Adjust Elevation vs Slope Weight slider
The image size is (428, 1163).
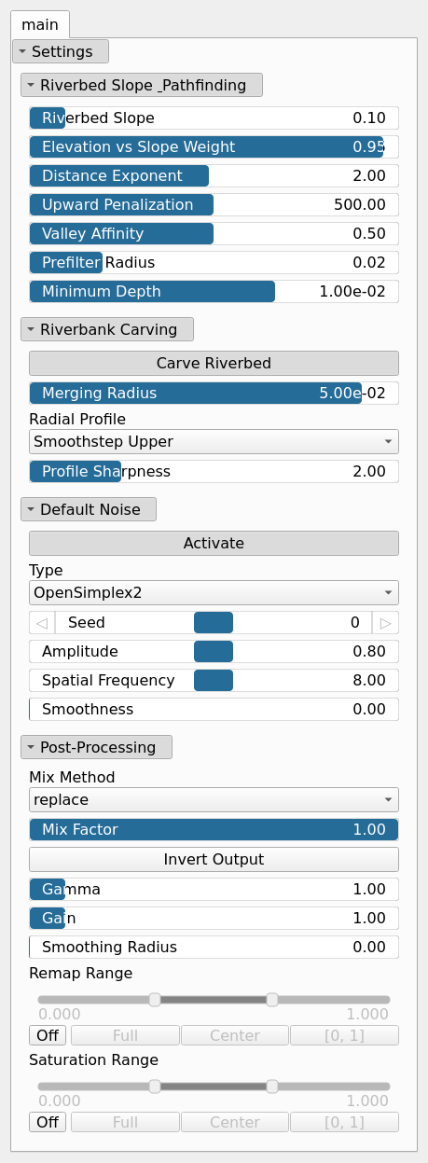pos(214,146)
